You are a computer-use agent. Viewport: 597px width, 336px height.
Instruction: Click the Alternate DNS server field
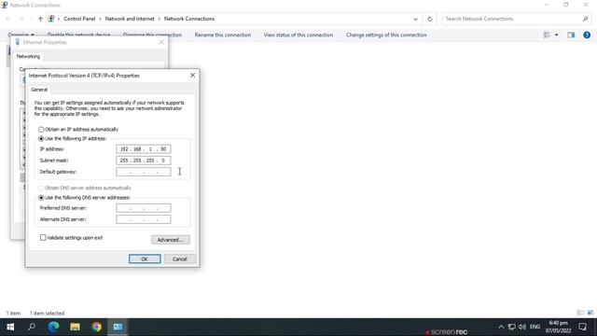[143, 219]
